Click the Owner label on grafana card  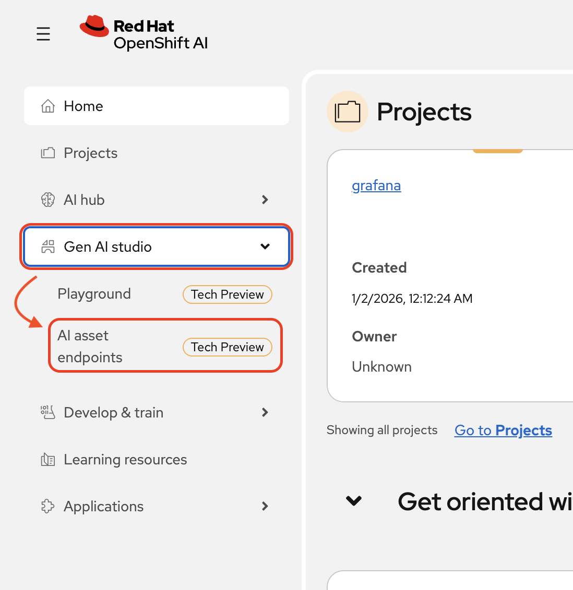coord(374,336)
